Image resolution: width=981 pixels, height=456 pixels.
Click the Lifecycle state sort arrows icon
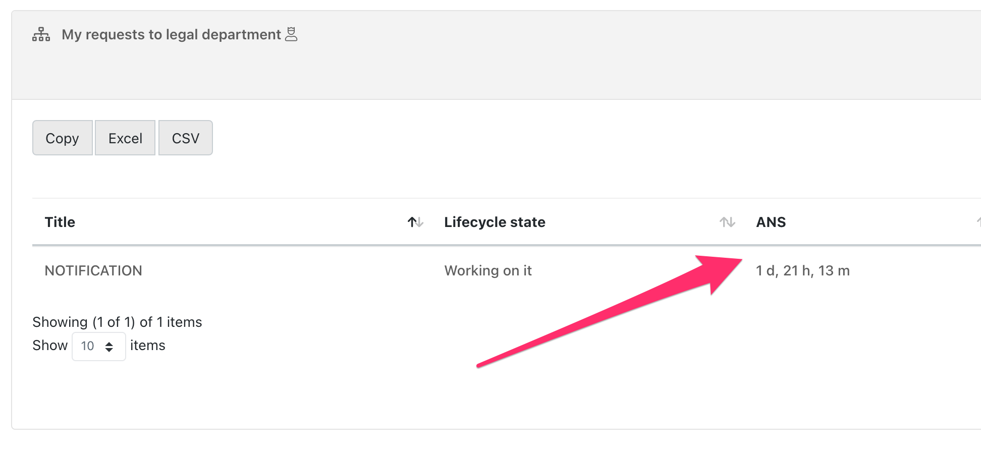click(727, 222)
